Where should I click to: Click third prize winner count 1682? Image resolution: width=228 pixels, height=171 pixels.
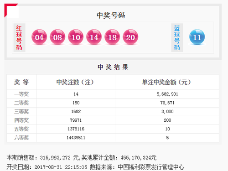point(76,112)
